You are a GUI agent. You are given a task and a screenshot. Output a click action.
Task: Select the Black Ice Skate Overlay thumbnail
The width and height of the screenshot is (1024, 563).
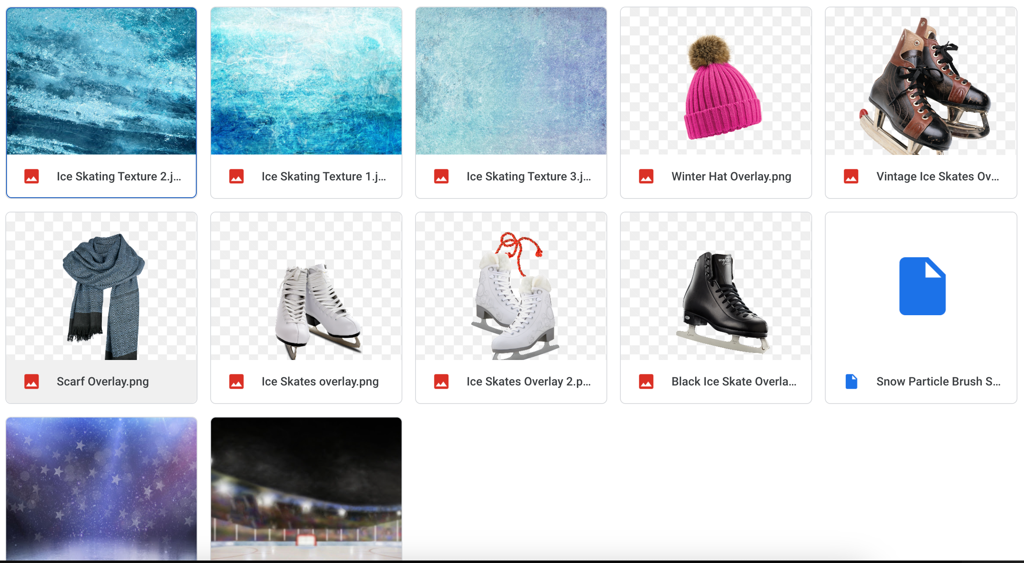716,286
